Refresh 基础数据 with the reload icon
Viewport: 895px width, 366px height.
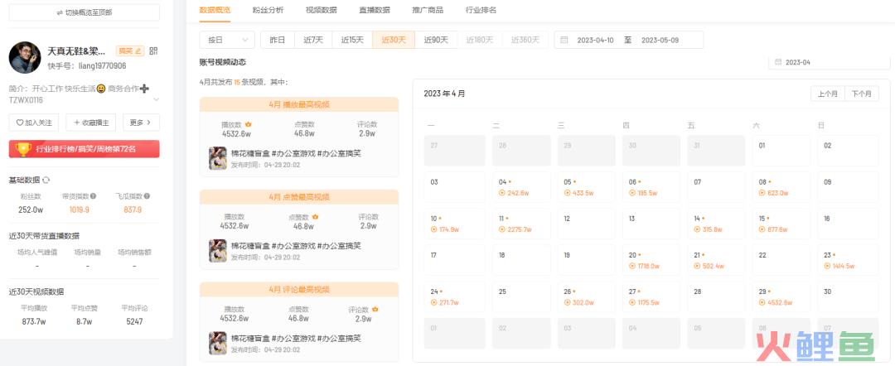(x=47, y=180)
